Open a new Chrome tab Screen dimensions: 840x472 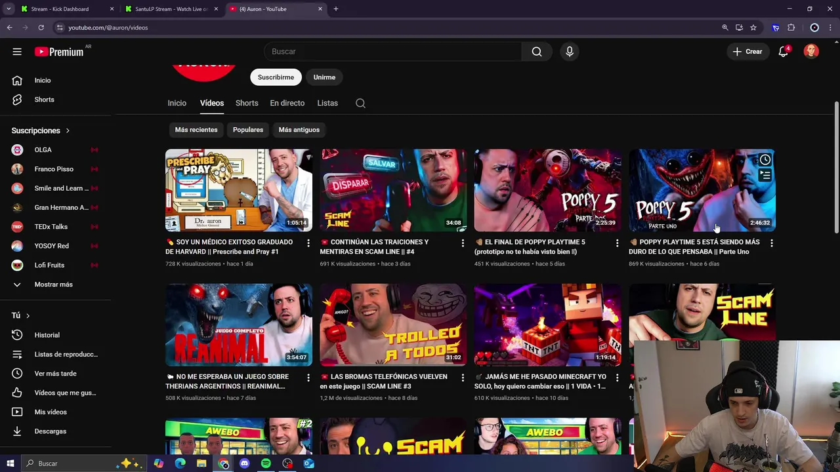(x=336, y=9)
